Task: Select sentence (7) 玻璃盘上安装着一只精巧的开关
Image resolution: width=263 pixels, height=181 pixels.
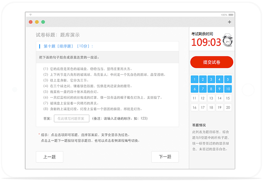Action: [71, 103]
